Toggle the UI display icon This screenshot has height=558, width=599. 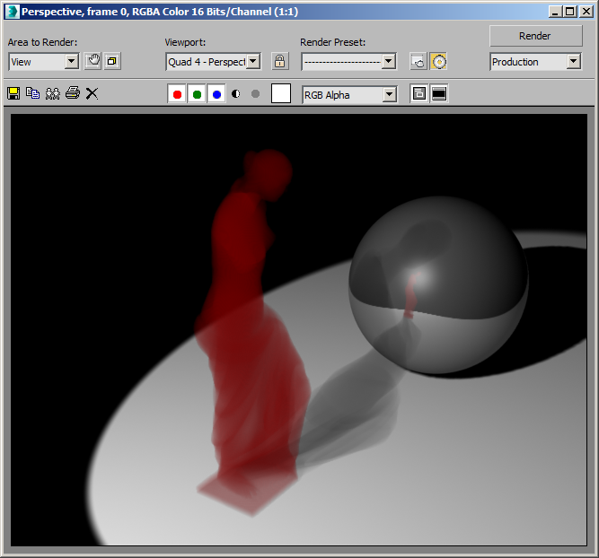click(x=439, y=94)
